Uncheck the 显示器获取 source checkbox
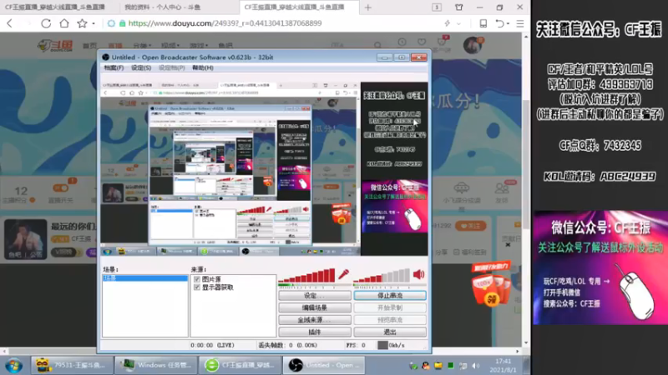668x375 pixels. [197, 287]
